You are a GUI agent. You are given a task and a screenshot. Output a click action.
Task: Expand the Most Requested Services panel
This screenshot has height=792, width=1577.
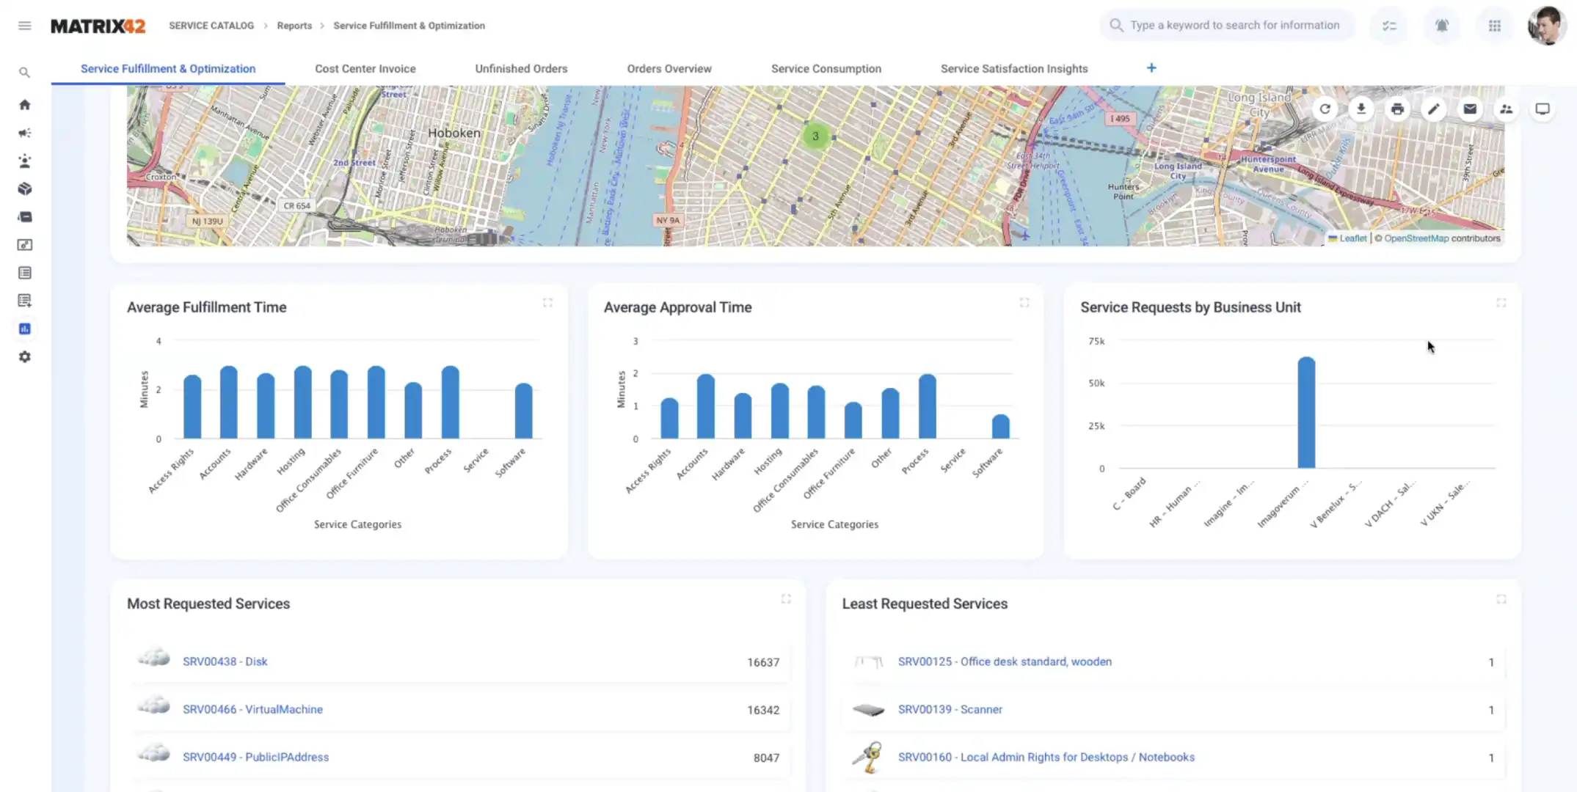(x=786, y=598)
